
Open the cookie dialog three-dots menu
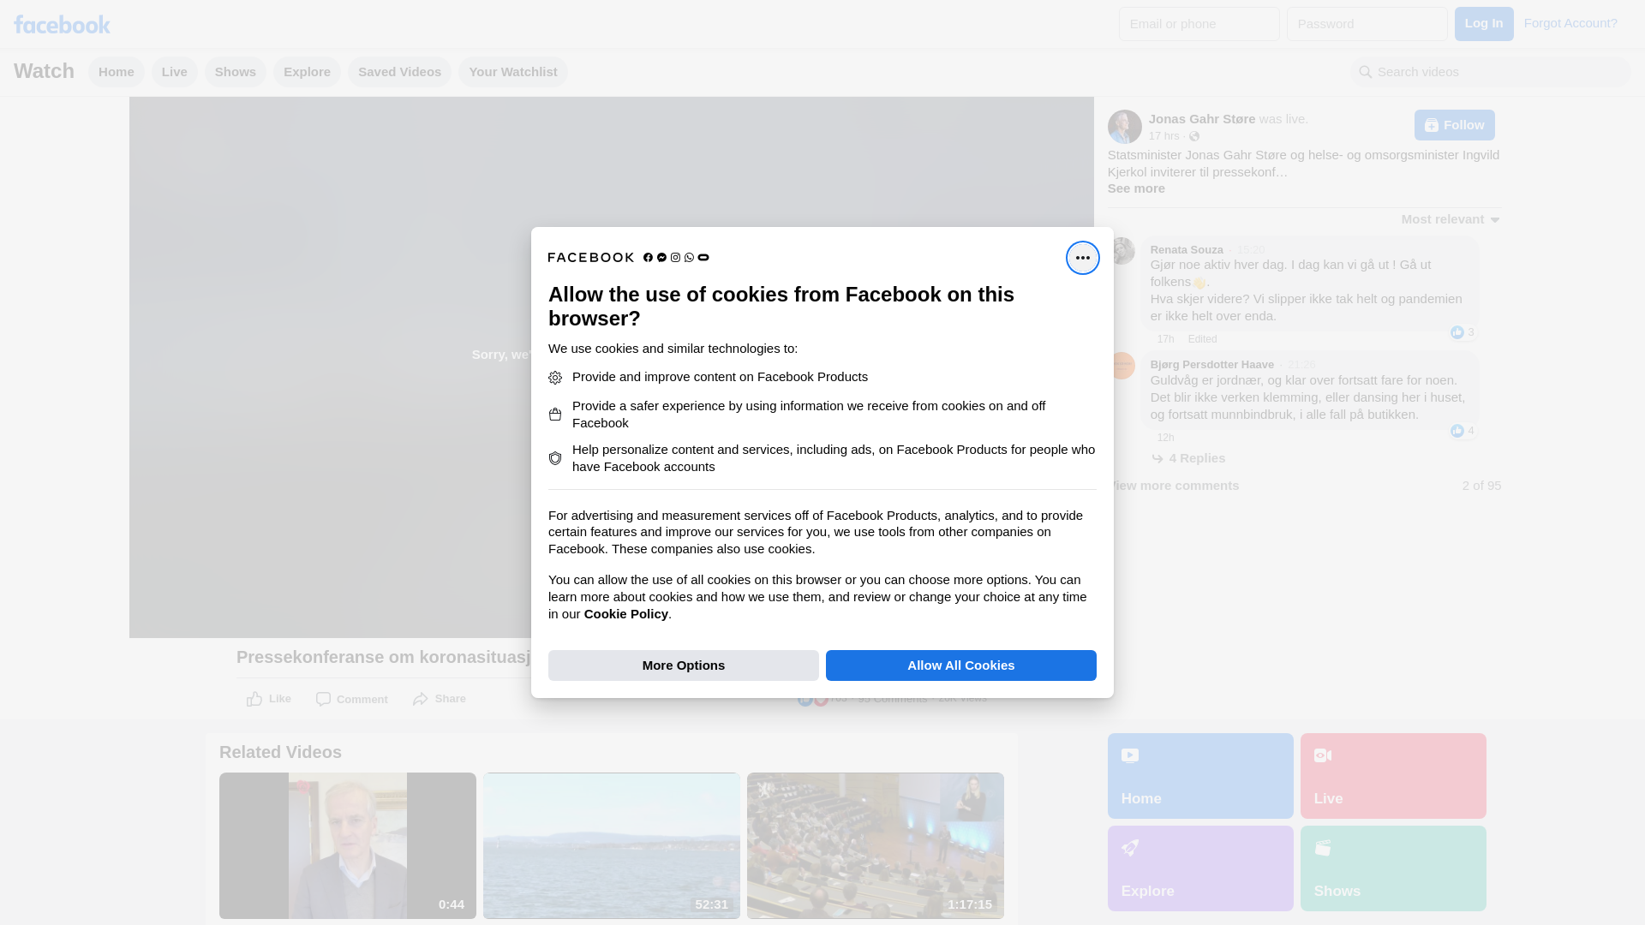[x=1082, y=258]
